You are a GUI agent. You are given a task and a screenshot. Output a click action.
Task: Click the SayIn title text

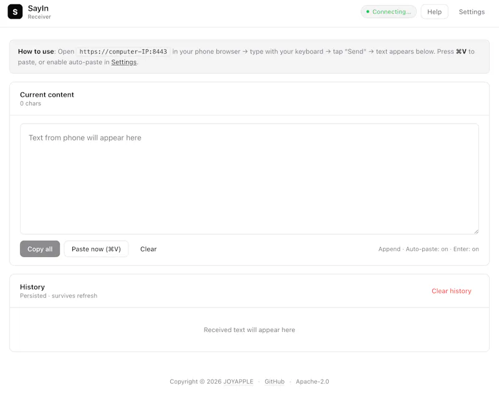click(x=38, y=8)
